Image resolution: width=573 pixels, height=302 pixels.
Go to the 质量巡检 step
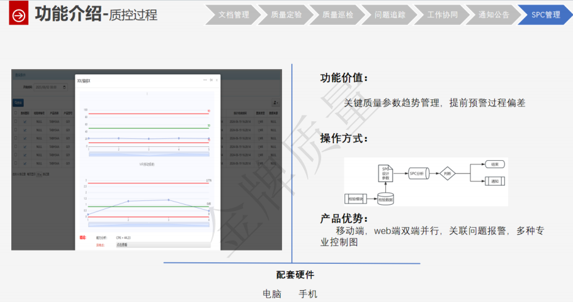coord(338,15)
